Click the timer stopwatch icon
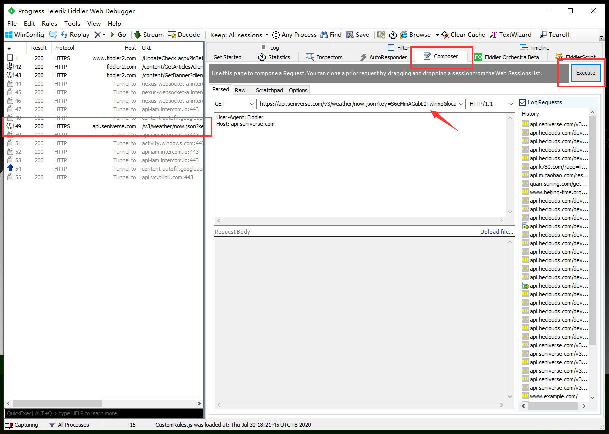The height and width of the screenshot is (434, 609). (393, 35)
